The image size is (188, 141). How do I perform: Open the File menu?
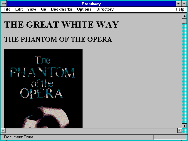click(7, 9)
